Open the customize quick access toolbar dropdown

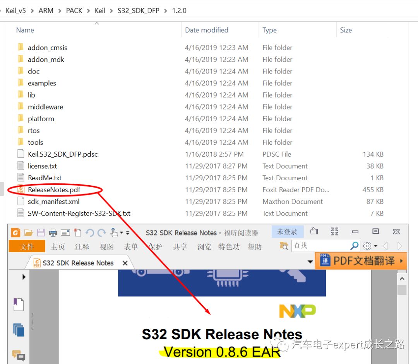(x=128, y=232)
